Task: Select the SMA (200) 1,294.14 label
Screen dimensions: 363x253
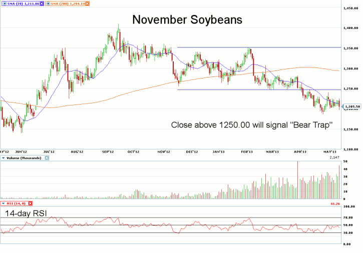Action: pos(68,3)
